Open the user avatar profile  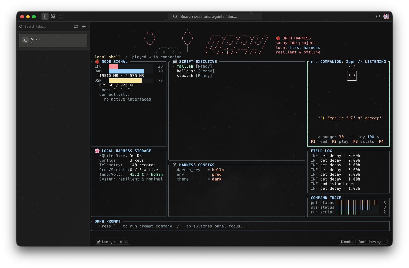click(386, 17)
